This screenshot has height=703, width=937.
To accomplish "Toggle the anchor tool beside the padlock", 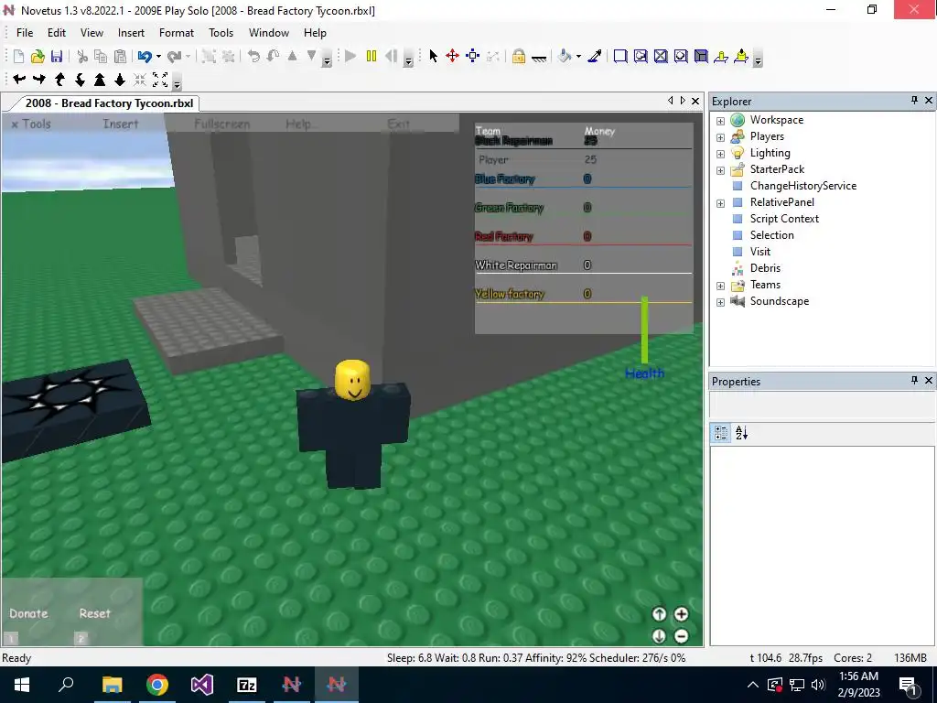I will point(539,58).
